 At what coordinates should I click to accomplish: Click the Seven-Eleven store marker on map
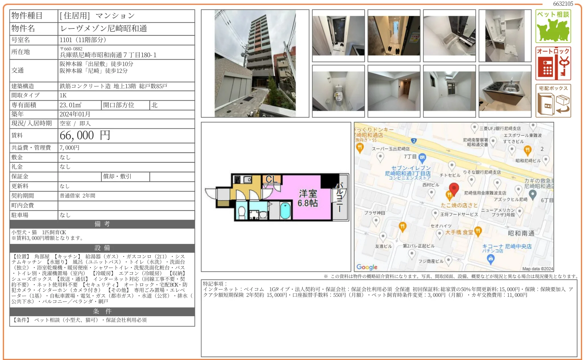[422, 157]
